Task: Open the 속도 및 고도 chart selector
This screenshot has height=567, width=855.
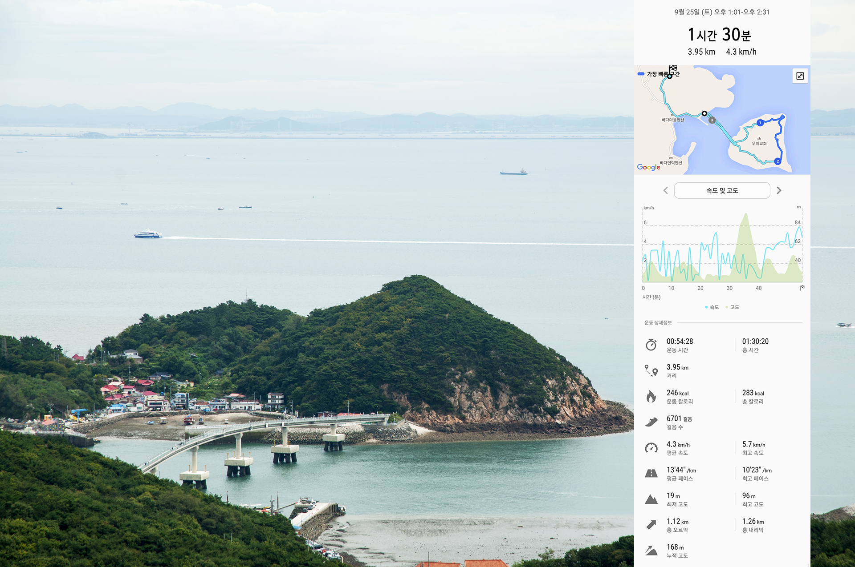Action: coord(722,190)
